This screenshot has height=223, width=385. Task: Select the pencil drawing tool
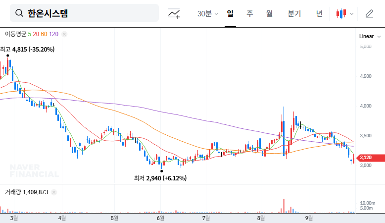tap(369, 13)
